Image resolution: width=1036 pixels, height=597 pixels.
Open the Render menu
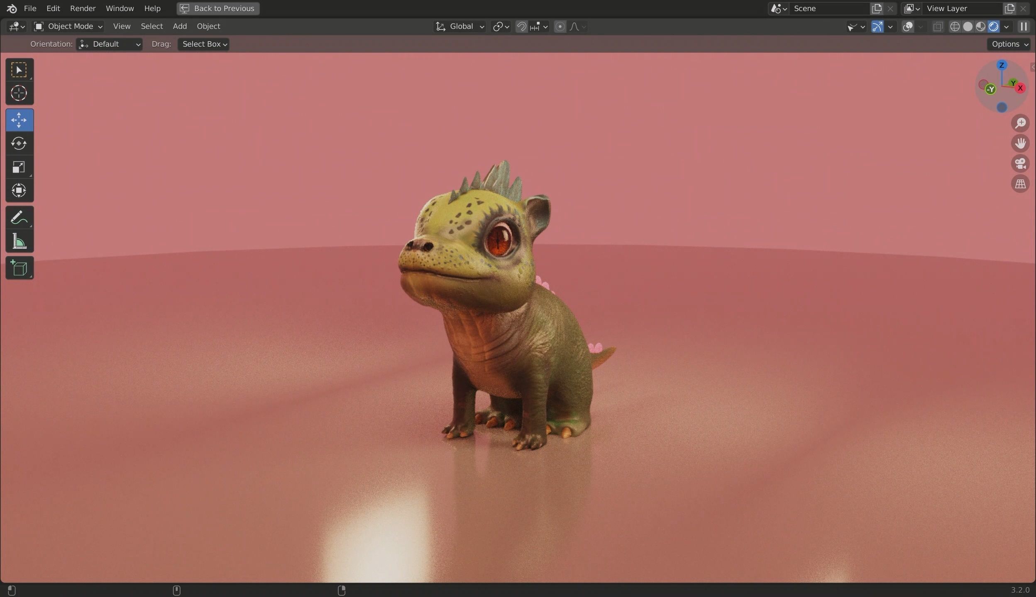click(x=83, y=8)
